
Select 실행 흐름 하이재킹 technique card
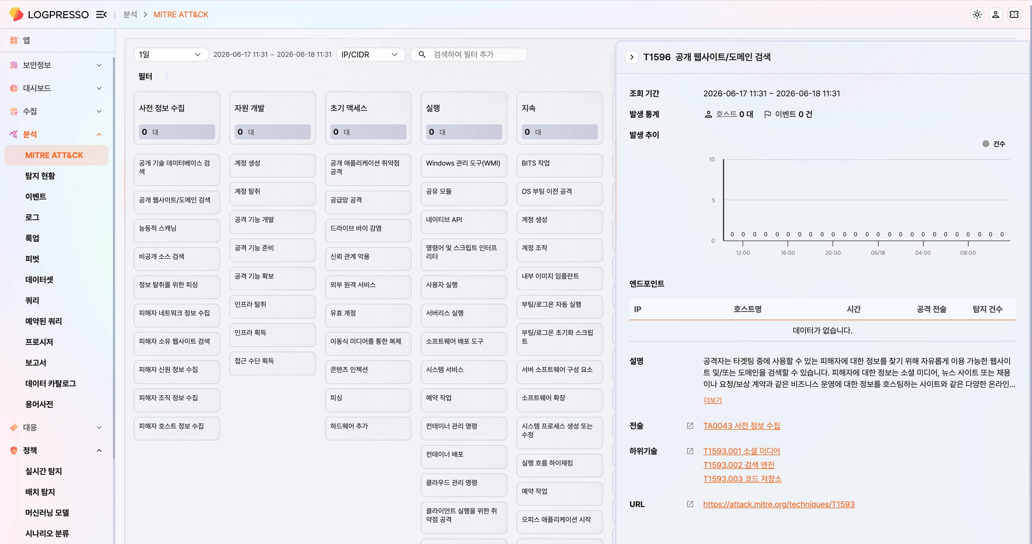tap(560, 465)
